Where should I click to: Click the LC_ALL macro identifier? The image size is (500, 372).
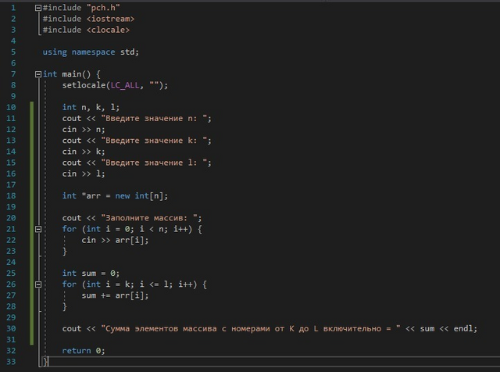point(125,85)
